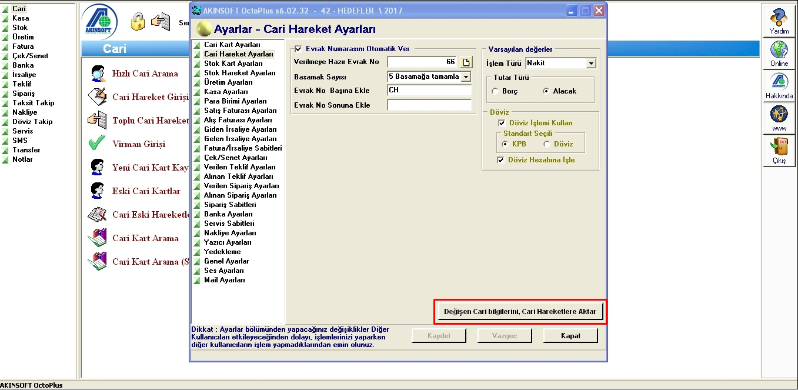Open Banka Ayarları settings
The width and height of the screenshot is (798, 390).
(228, 214)
